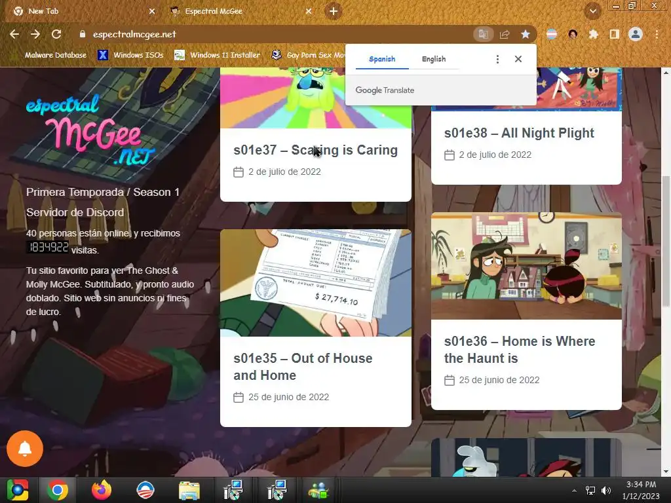Open the avatar extension icon in toolbar
The height and width of the screenshot is (503, 671).
pyautogui.click(x=573, y=34)
